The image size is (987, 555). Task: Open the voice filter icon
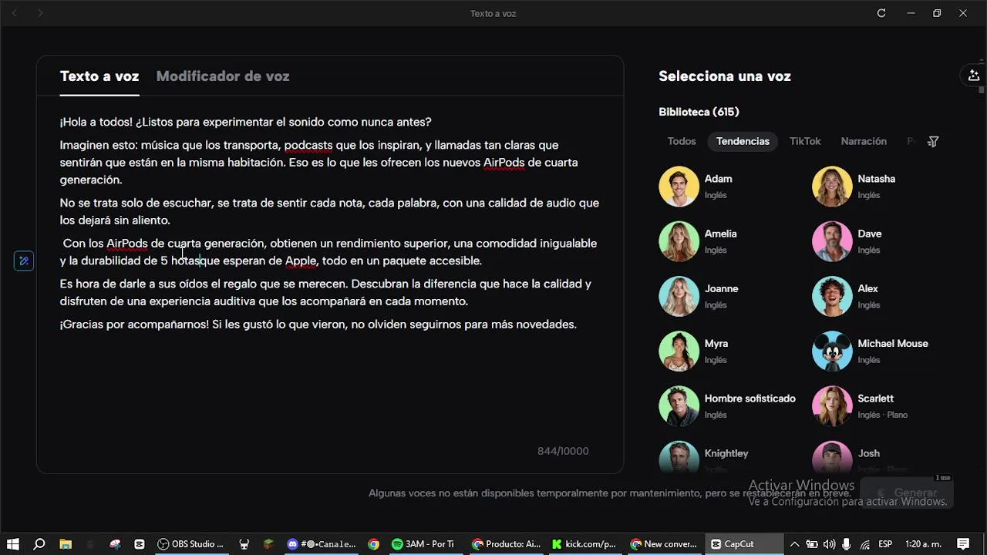pyautogui.click(x=933, y=142)
